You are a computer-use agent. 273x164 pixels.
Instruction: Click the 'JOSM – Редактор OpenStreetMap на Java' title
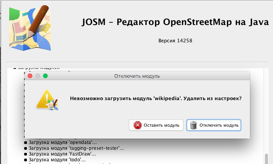pos(175,22)
